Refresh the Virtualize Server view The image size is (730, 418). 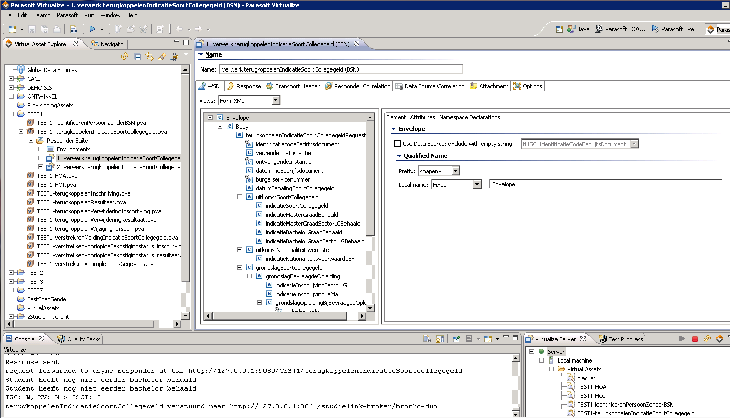tap(707, 339)
